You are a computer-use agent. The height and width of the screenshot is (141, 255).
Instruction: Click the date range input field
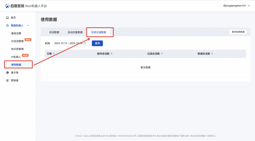(x=68, y=43)
